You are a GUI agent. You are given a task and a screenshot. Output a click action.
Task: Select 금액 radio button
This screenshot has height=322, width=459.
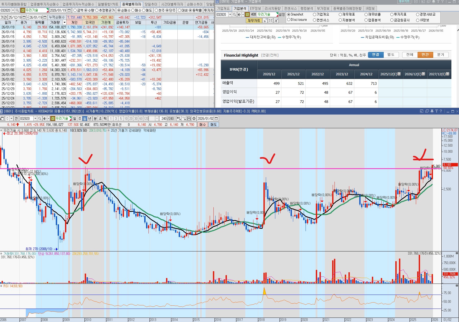75,10
